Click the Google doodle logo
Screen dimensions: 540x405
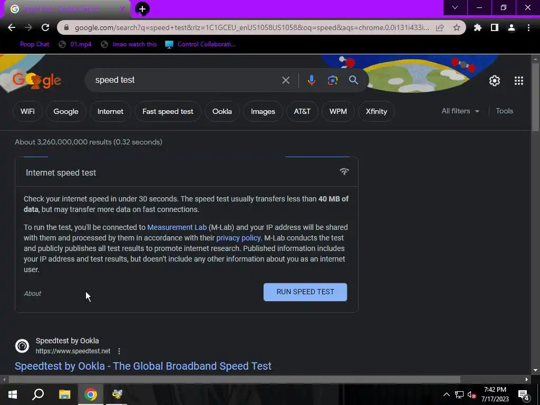(36, 80)
